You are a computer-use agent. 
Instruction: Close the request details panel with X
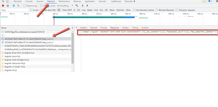click(x=77, y=28)
